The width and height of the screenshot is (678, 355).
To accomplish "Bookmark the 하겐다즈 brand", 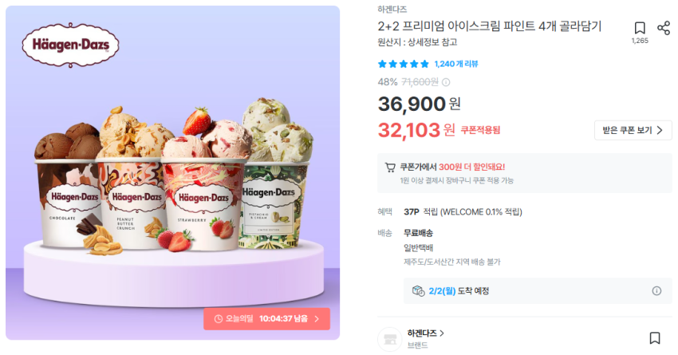I will (x=655, y=337).
